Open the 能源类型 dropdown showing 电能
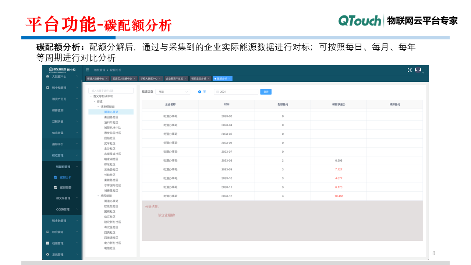471x265 pixels. (x=173, y=92)
